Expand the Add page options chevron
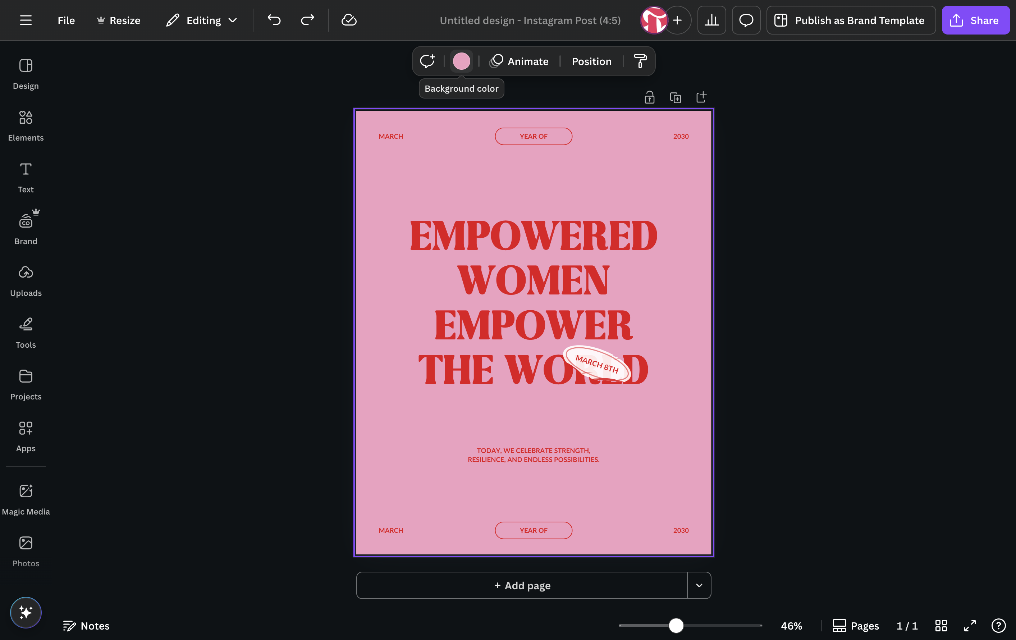Screen dimensions: 1016x640 point(699,585)
